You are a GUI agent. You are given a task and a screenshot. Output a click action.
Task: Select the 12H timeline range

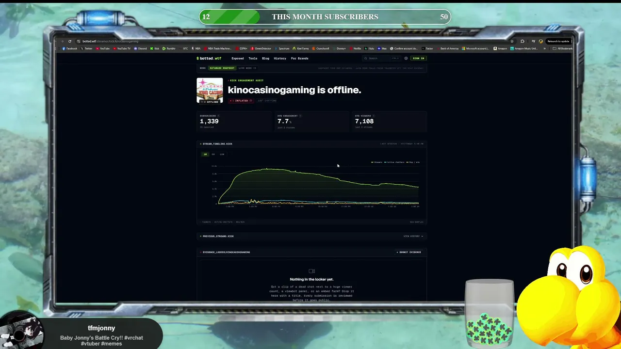click(222, 154)
